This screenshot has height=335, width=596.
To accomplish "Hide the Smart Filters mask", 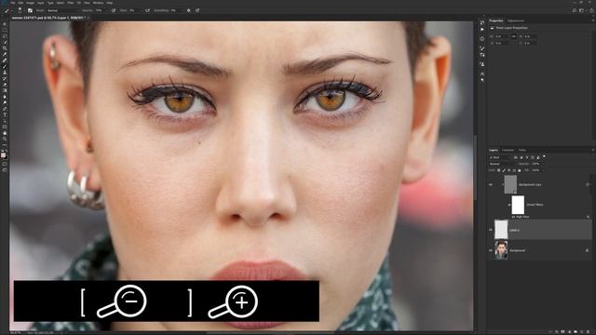I will [509, 205].
